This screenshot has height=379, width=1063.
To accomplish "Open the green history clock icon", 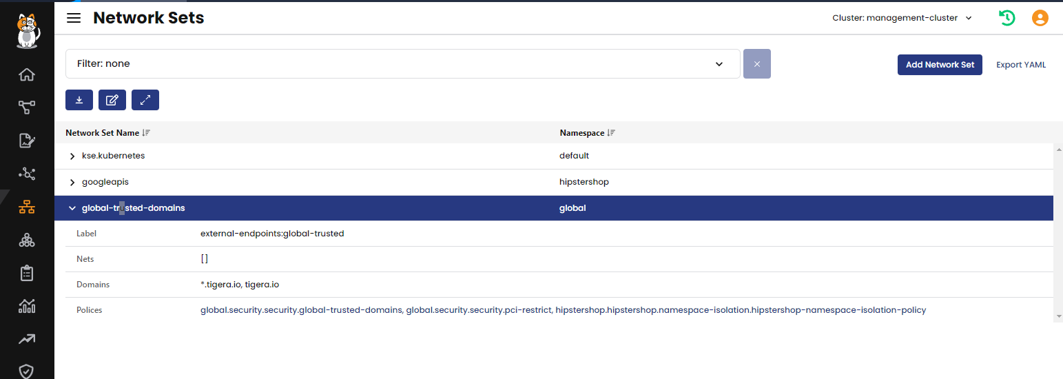I will click(x=1007, y=18).
